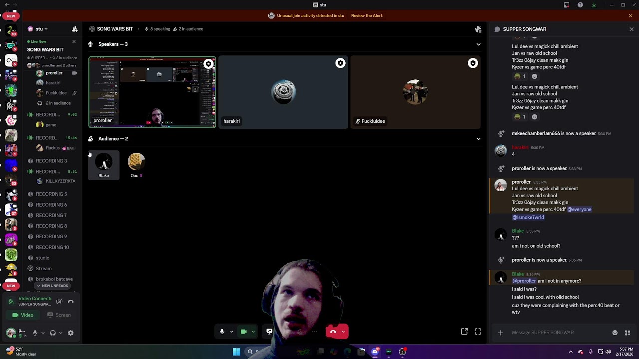Open add reaction beside the first message's reaction
The width and height of the screenshot is (639, 359).
(534, 76)
